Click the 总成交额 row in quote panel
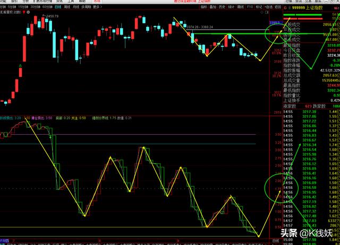340x245 pixels. (x=311, y=75)
